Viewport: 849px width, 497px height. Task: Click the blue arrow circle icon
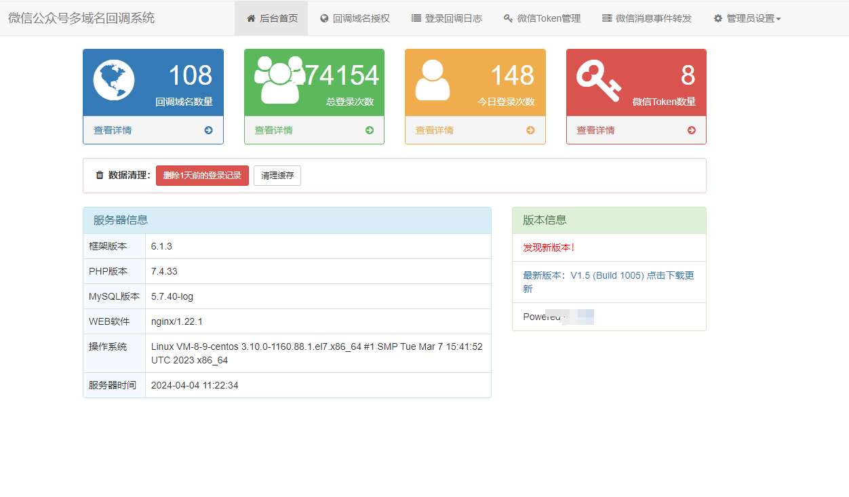coord(209,130)
